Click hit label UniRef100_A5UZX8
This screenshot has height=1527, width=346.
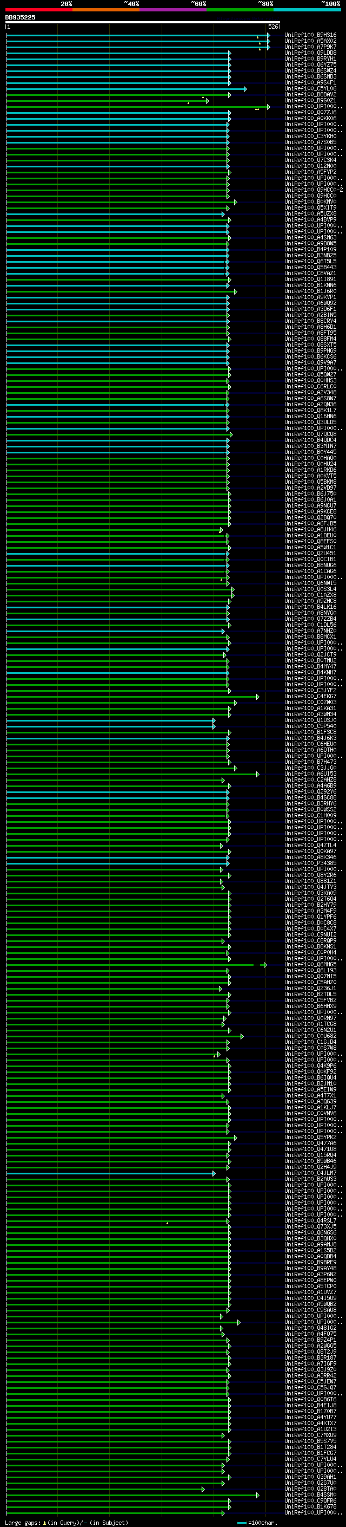[x=310, y=213]
